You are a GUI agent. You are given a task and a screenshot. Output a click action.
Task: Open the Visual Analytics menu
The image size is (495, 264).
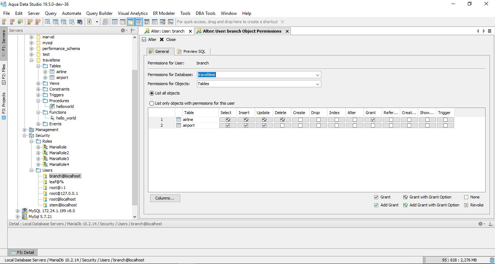click(133, 13)
